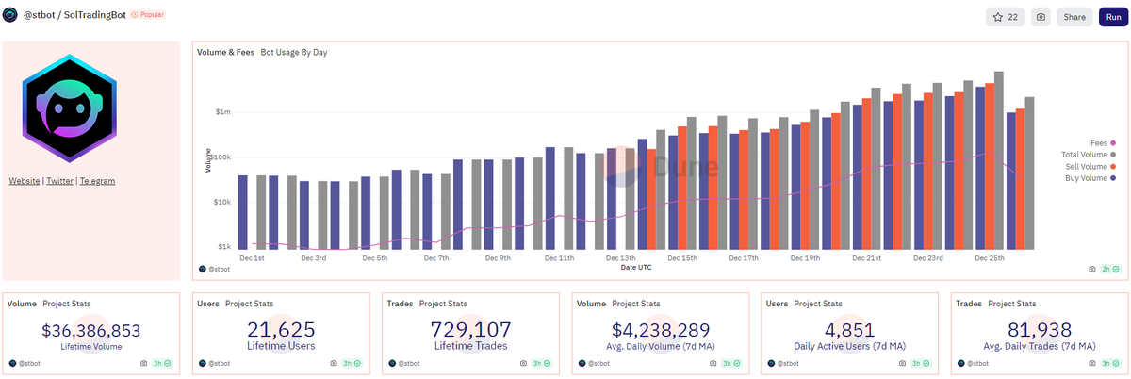Image resolution: width=1131 pixels, height=379 pixels.
Task: Open the Volume & Fees chart title
Action: [224, 53]
